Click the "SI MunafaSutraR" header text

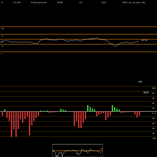tap(39, 3)
